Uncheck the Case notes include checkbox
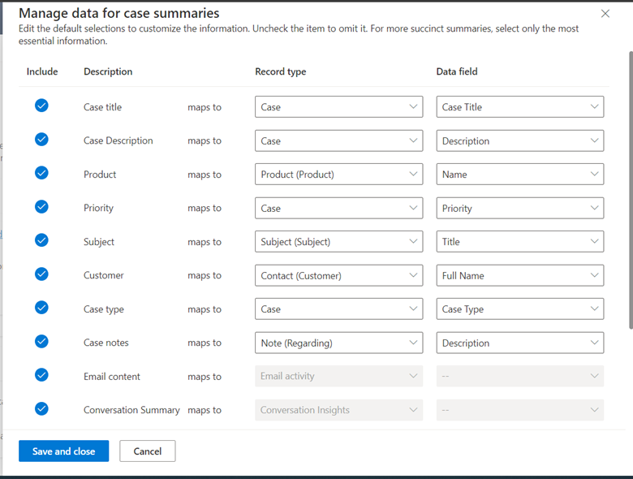The width and height of the screenshot is (633, 479). click(41, 342)
